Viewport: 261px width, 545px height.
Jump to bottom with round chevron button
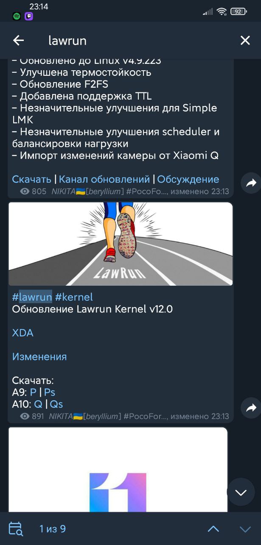241,492
